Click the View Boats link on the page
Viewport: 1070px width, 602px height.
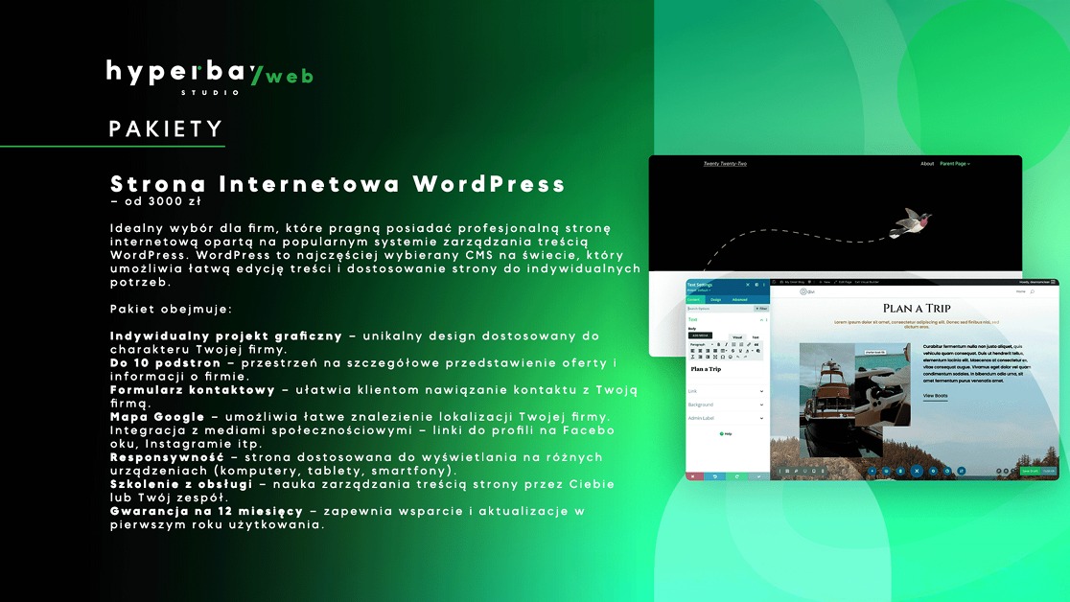coord(936,396)
